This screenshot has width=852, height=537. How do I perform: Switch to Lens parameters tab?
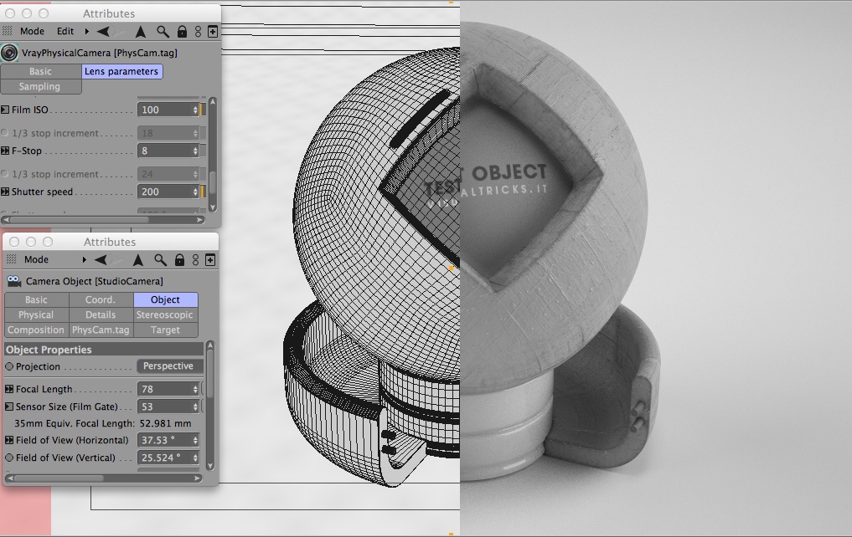(121, 71)
